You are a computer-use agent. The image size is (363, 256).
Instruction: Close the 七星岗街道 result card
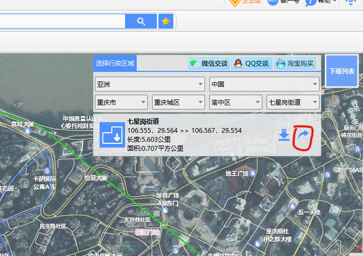coord(315,119)
